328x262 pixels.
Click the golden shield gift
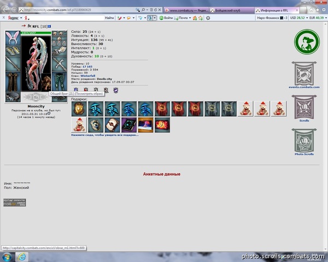pyautogui.click(x=79, y=109)
